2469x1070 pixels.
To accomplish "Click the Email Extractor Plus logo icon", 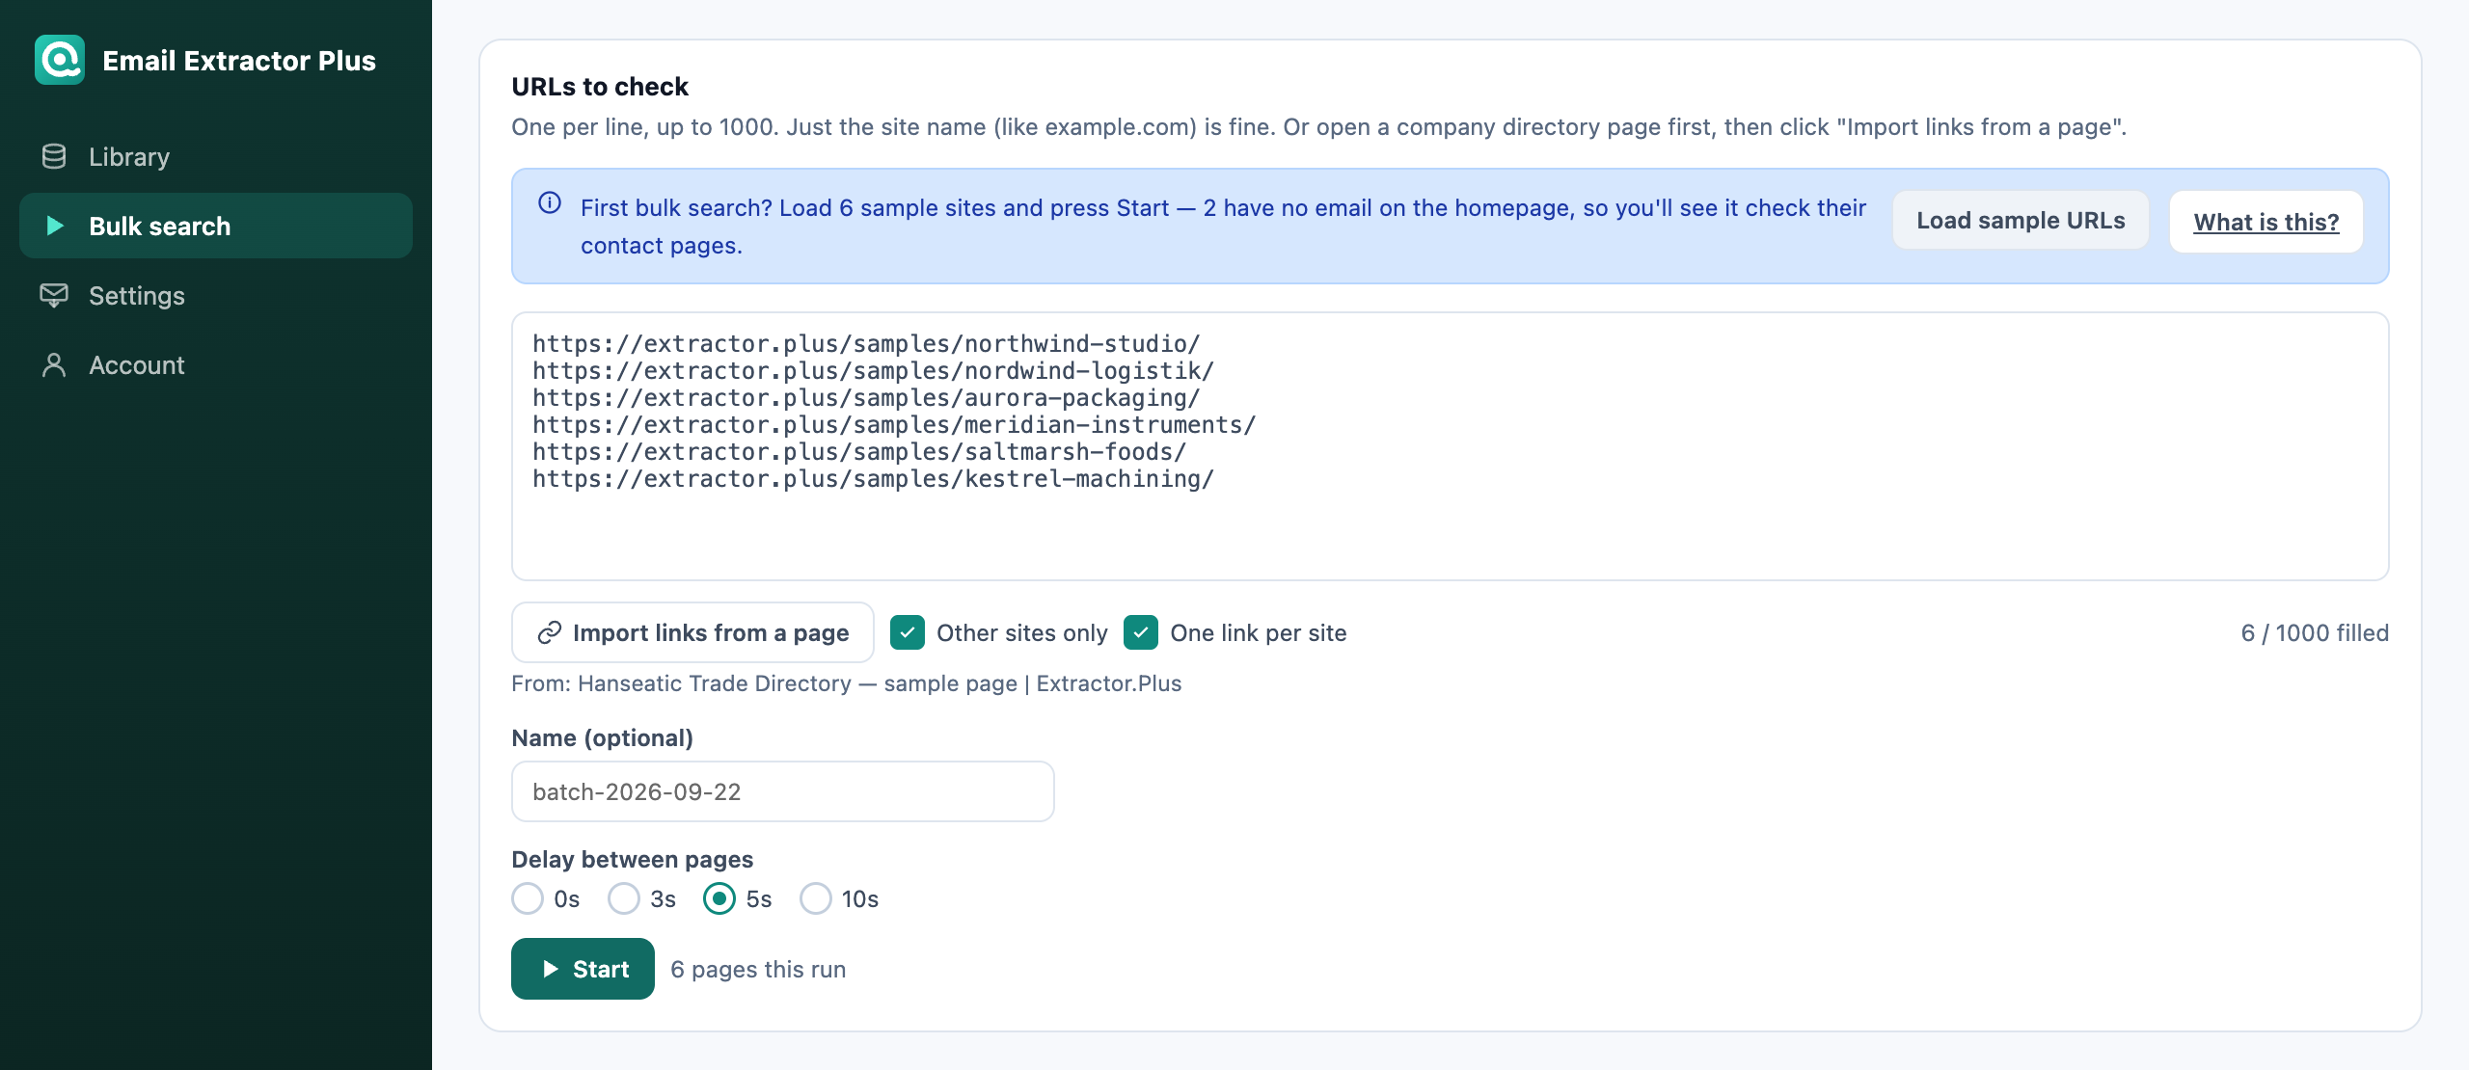I will 60,60.
